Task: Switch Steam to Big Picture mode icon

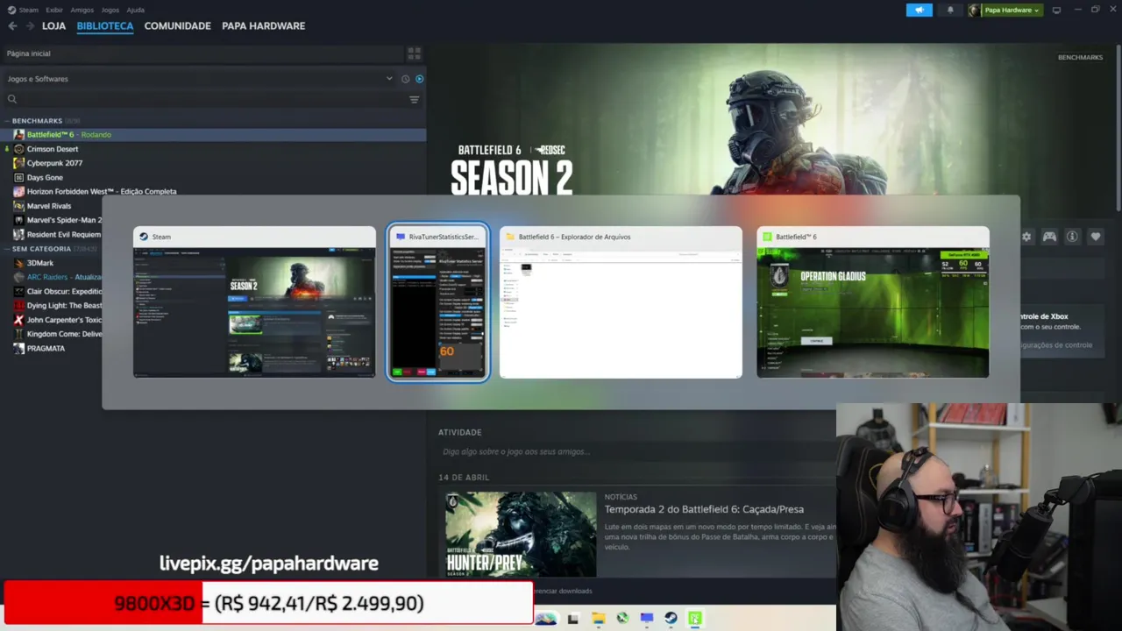Action: pos(1056,10)
